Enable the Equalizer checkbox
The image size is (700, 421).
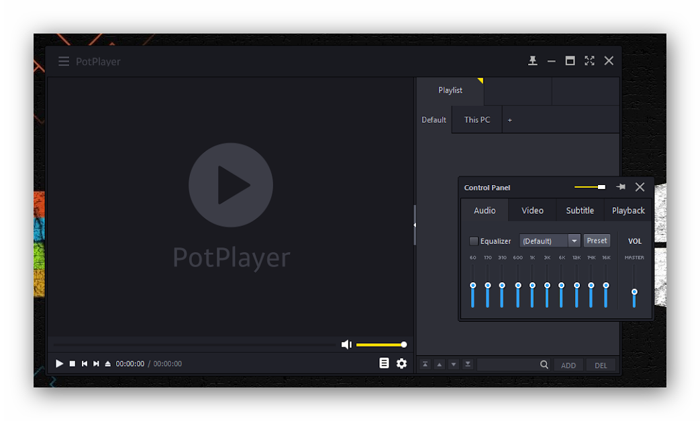click(474, 241)
